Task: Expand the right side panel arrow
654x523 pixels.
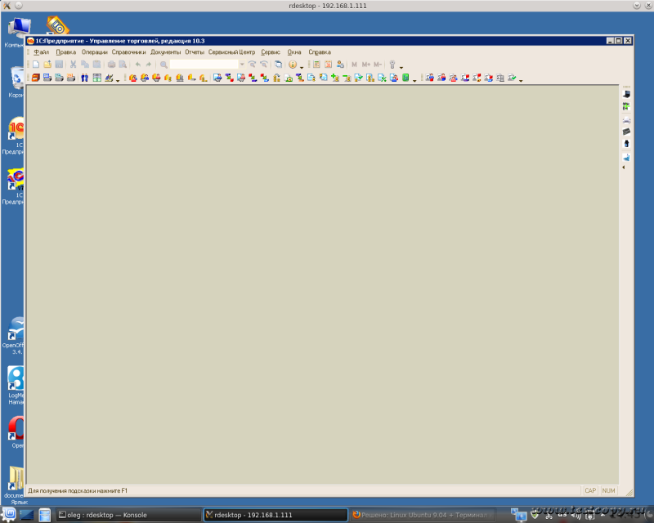Action: 623,167
